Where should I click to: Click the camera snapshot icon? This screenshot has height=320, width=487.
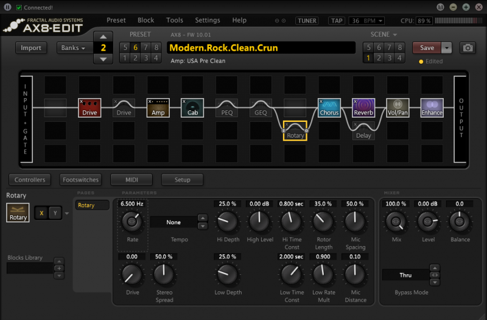pyautogui.click(x=468, y=48)
